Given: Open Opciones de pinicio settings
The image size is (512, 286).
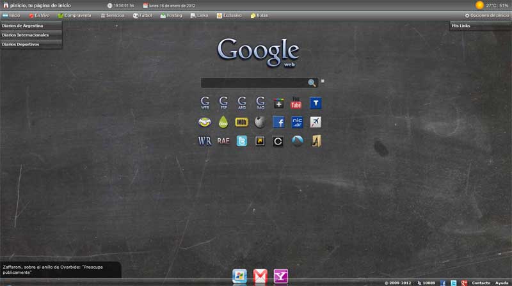Looking at the screenshot, I should click(x=486, y=15).
